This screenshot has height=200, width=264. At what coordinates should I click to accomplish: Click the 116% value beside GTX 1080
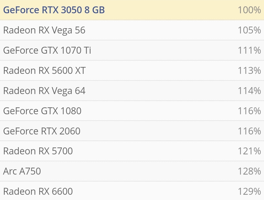click(249, 111)
